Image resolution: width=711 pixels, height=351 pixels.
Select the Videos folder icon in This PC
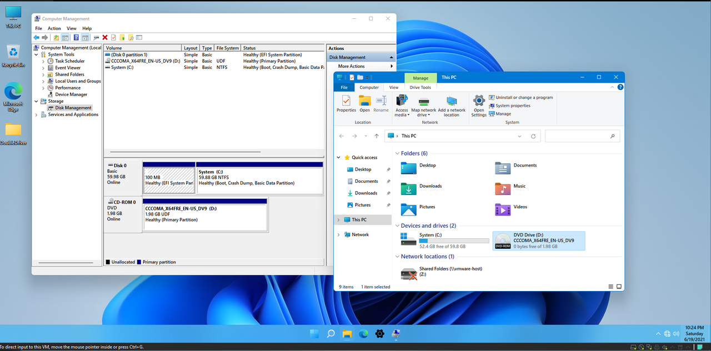click(x=503, y=209)
